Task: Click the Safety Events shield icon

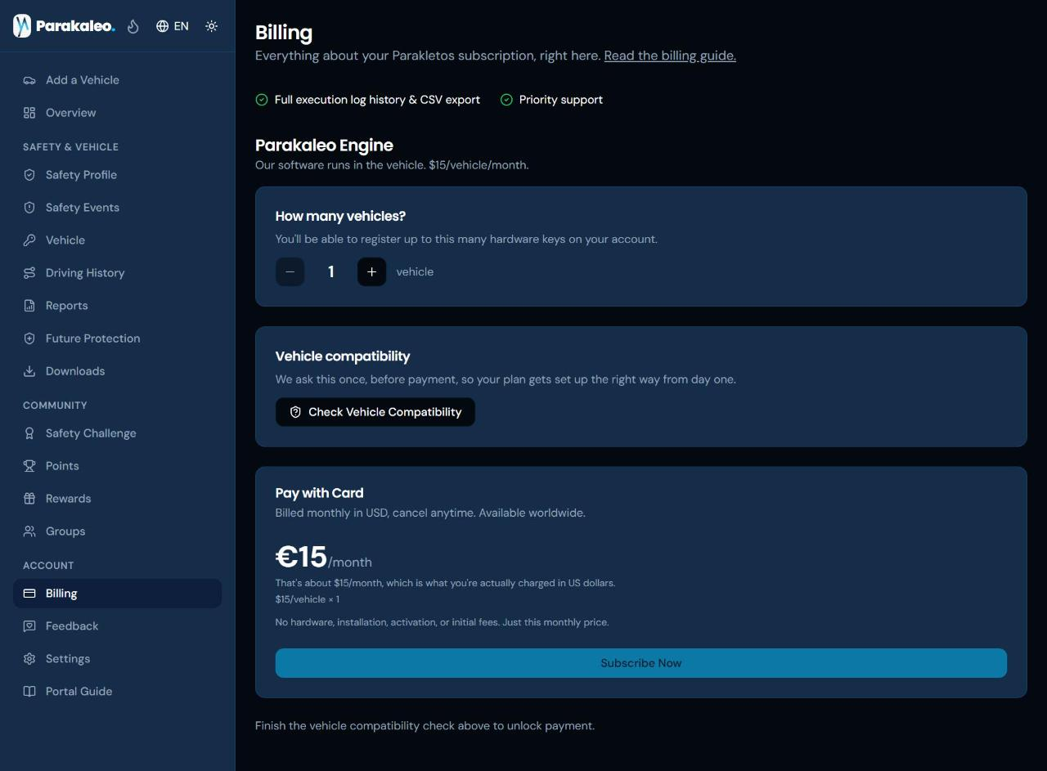Action: point(29,208)
